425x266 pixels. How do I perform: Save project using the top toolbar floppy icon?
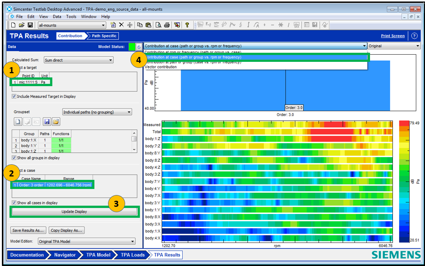[x=30, y=25]
